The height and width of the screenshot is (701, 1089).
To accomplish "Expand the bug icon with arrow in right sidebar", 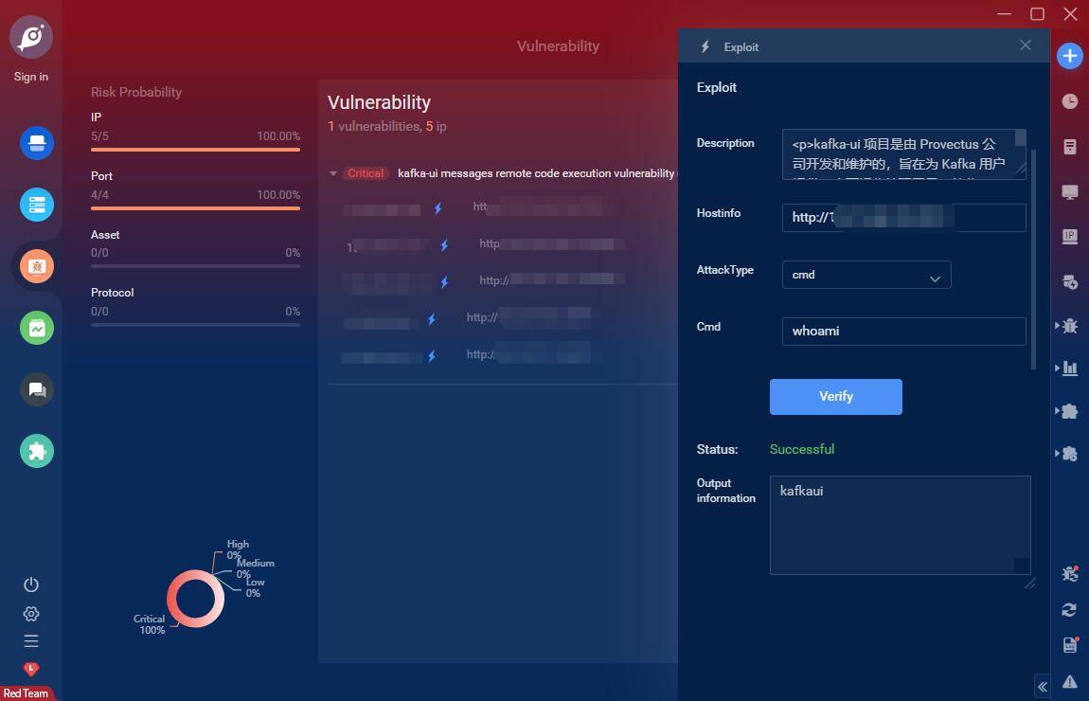I will click(x=1067, y=325).
